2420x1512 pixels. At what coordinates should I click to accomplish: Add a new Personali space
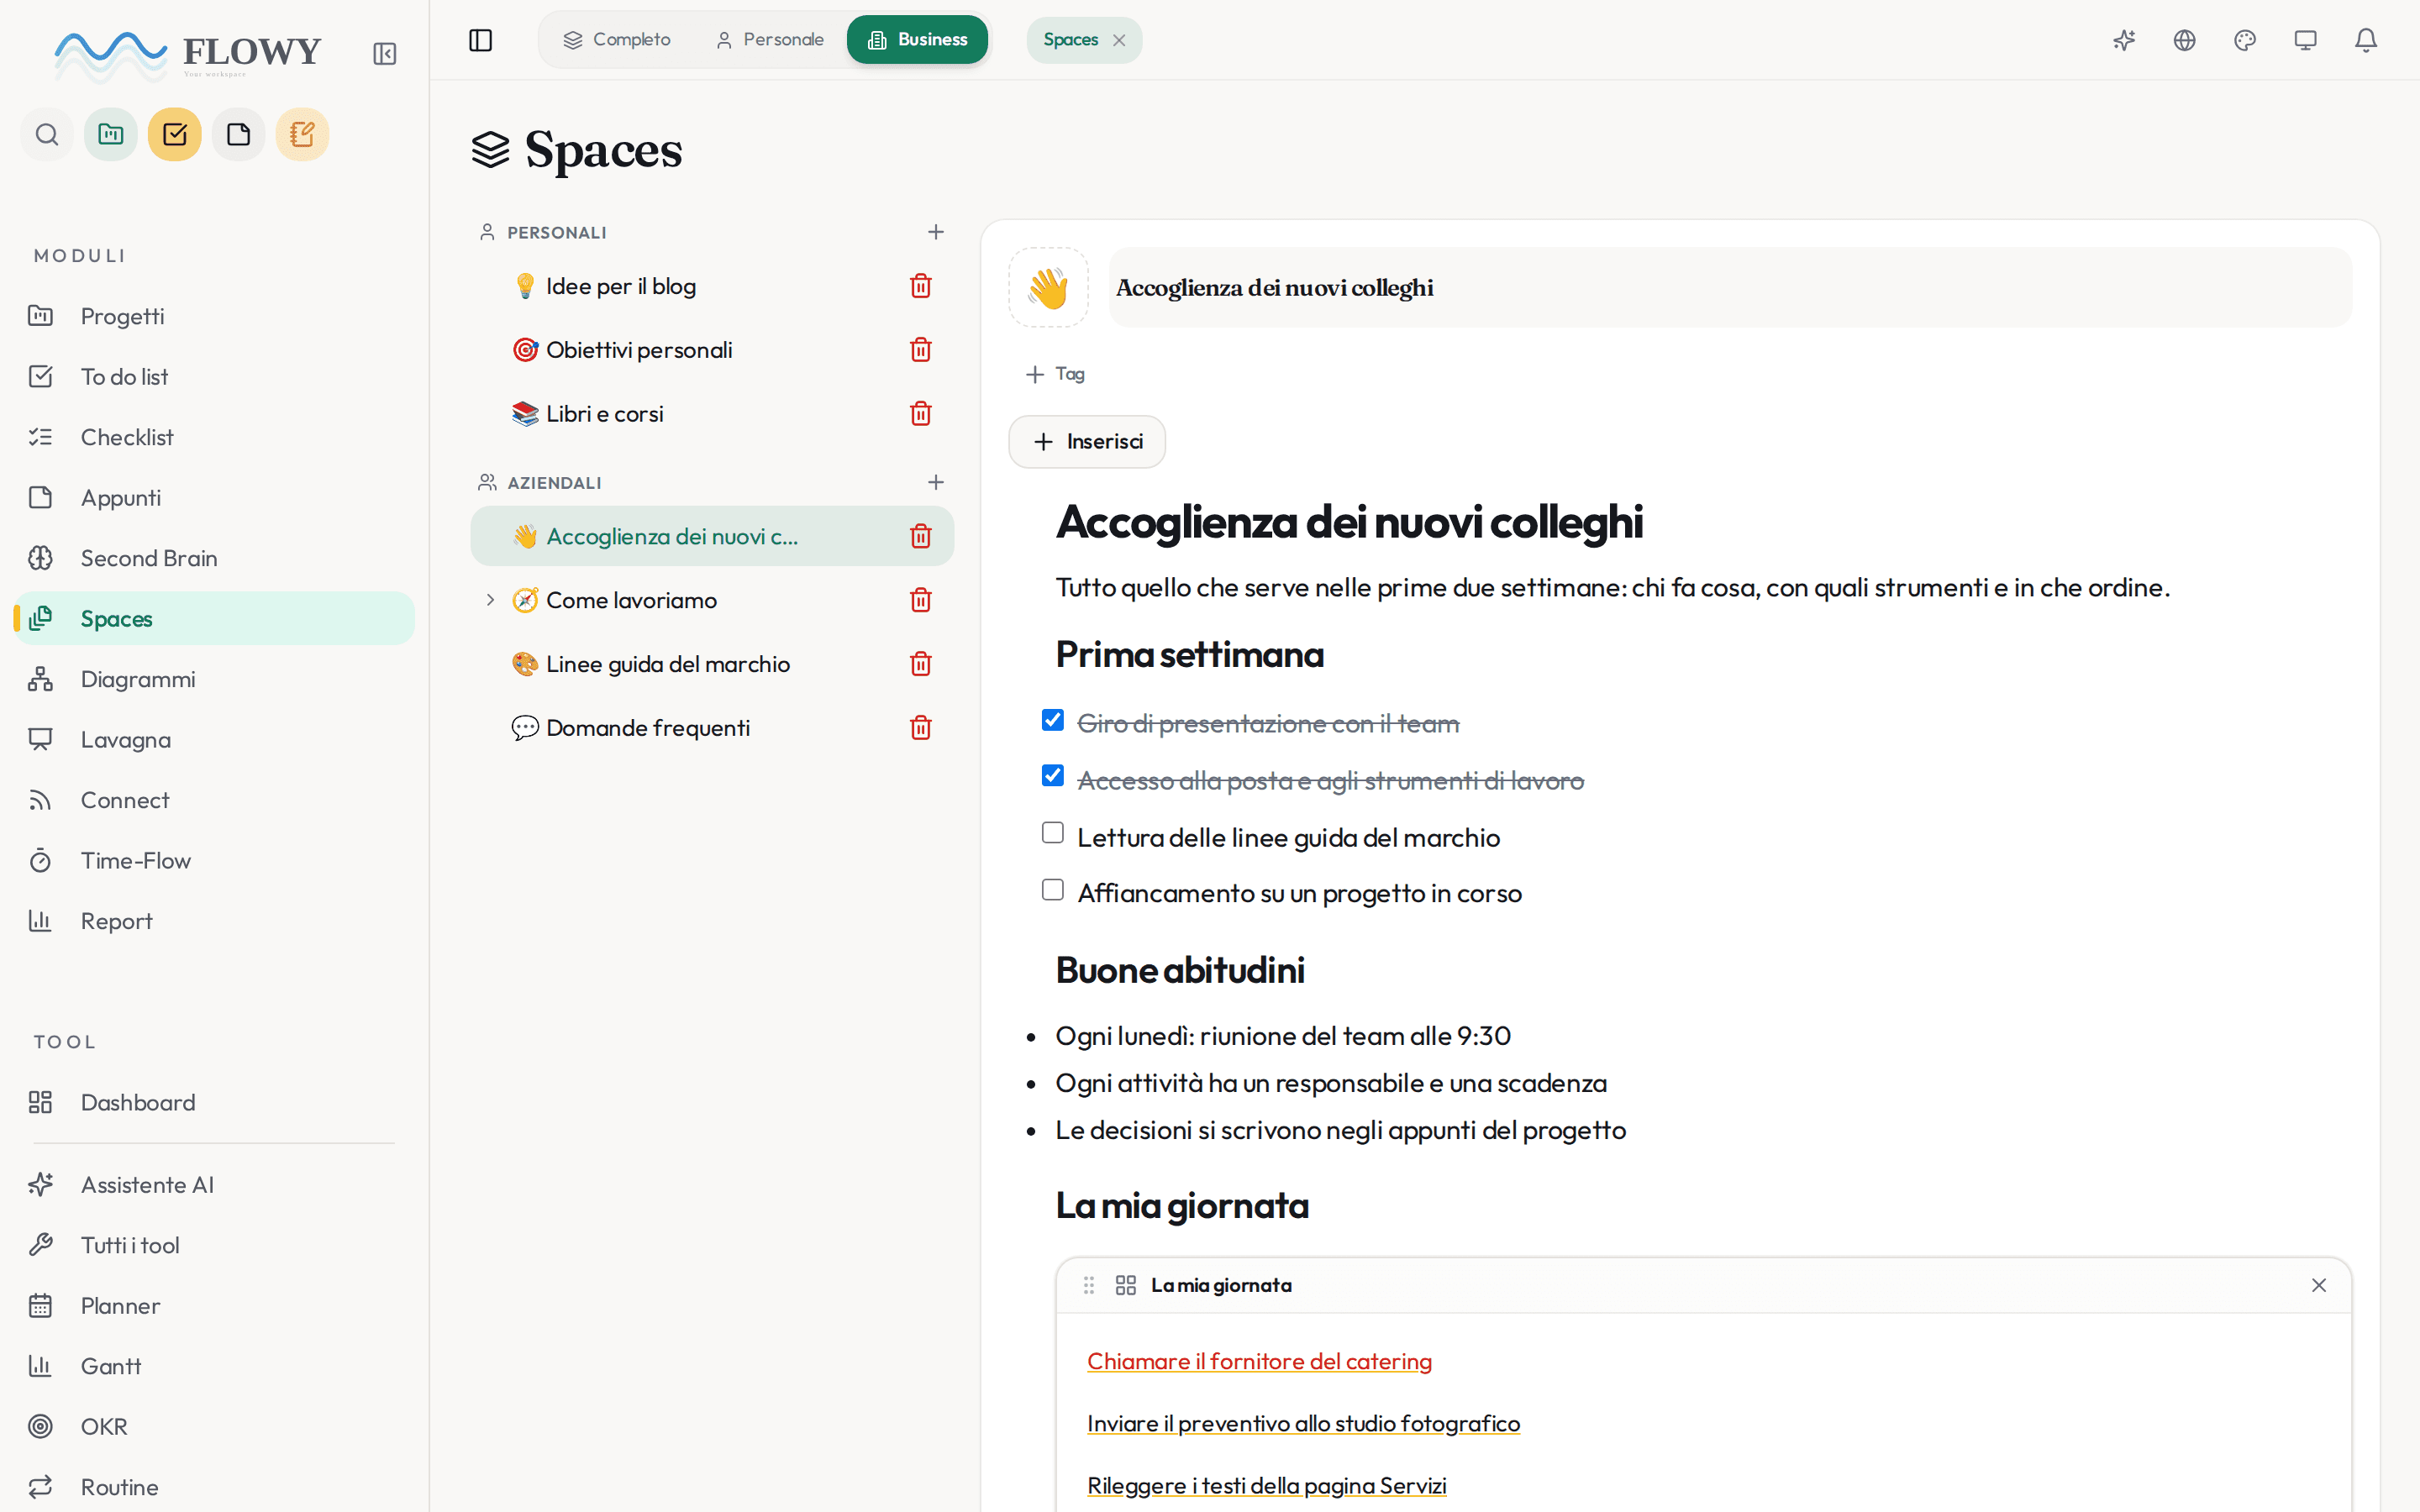pyautogui.click(x=936, y=232)
